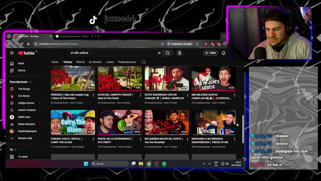Open Shorts in the YouTube sidebar

22,70
